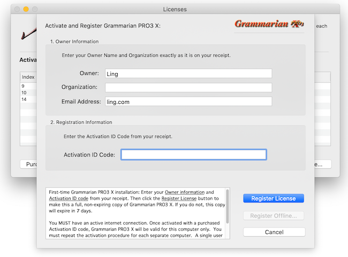Click the Email Address field
The width and height of the screenshot is (348, 257).
[188, 101]
